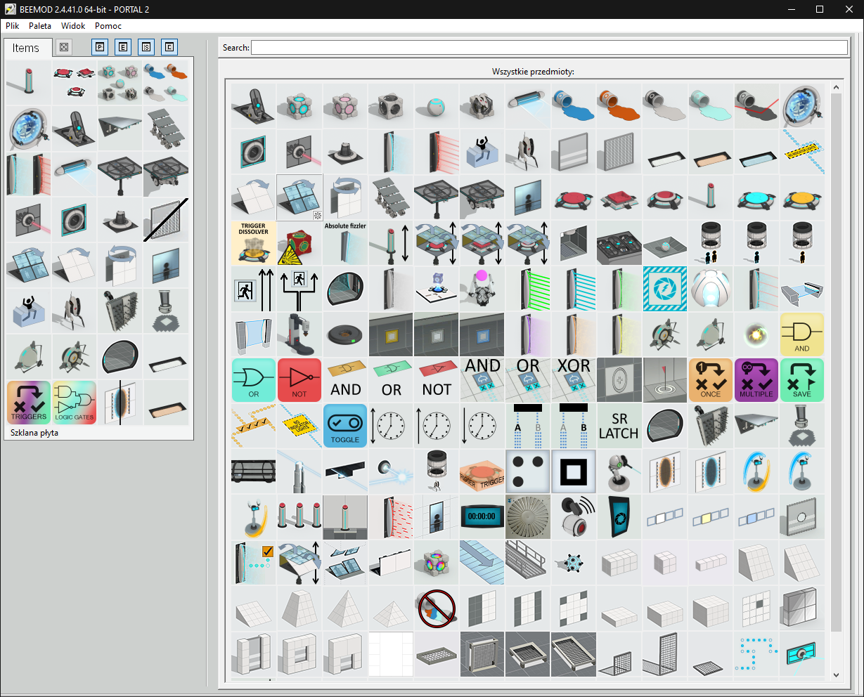Pick the 00:00:00 timer display item
The width and height of the screenshot is (864, 697).
482,517
